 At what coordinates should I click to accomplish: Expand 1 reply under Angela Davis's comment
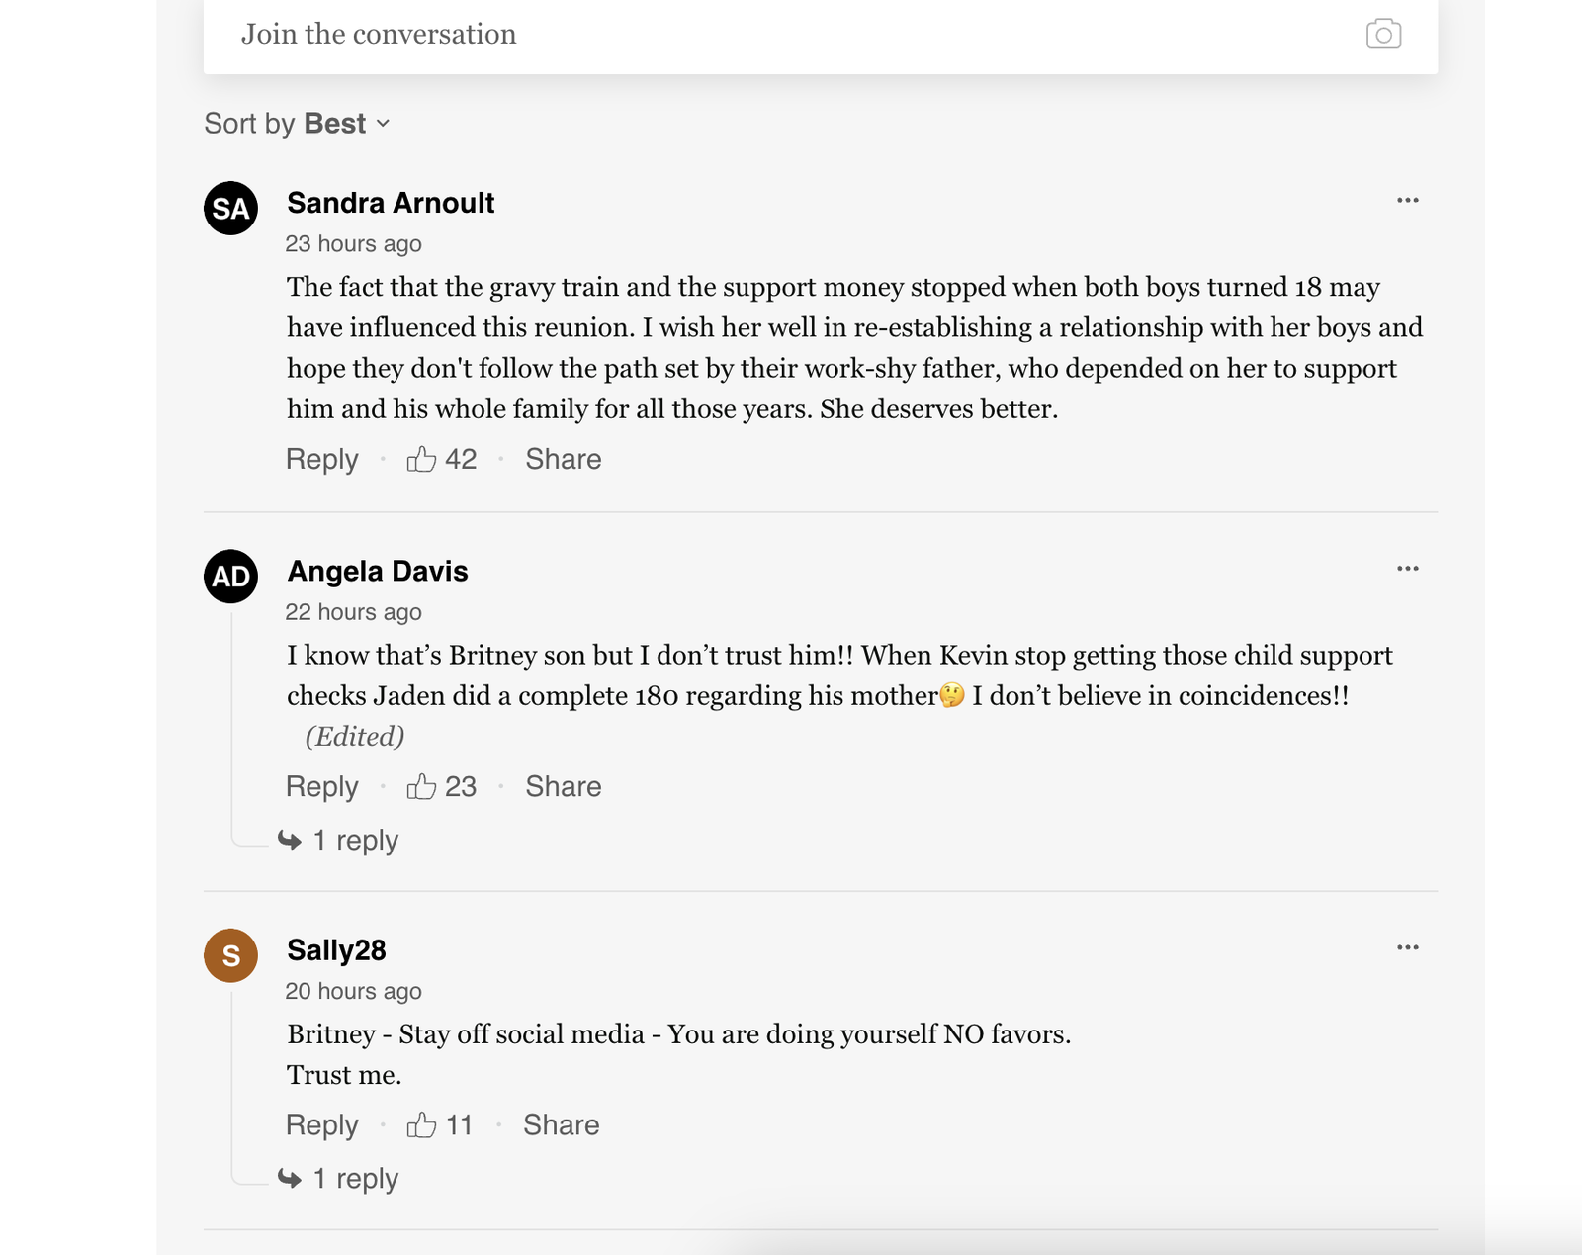click(354, 841)
